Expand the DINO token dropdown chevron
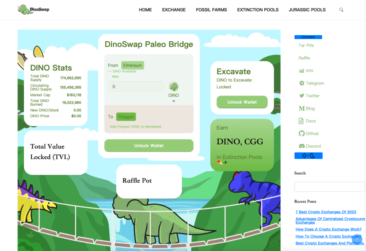The height and width of the screenshot is (251, 366). [174, 101]
